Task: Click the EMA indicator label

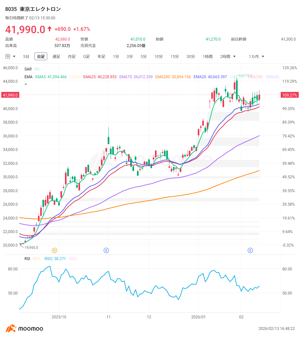Action: [28, 77]
